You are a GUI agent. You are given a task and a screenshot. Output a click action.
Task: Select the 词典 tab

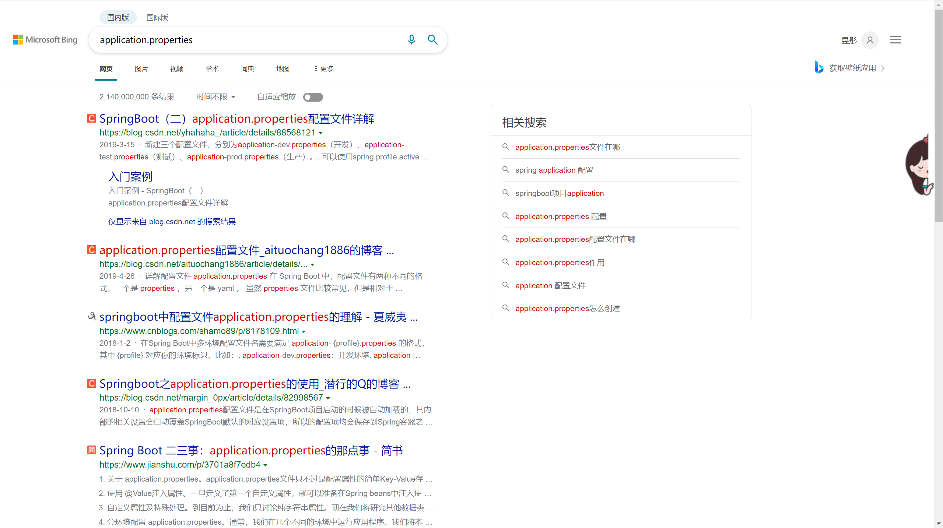pos(248,69)
